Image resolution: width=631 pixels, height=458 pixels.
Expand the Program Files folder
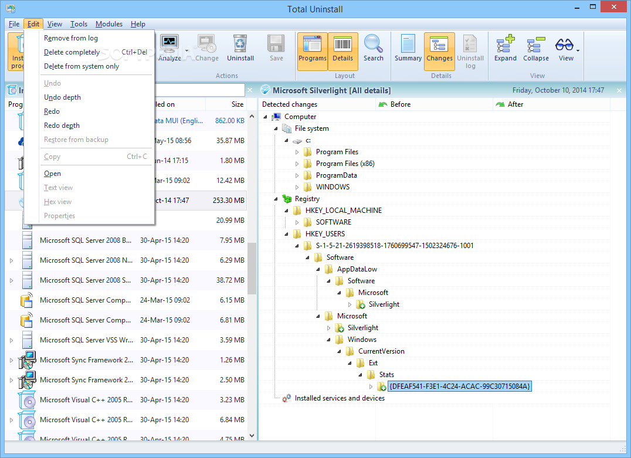(297, 152)
